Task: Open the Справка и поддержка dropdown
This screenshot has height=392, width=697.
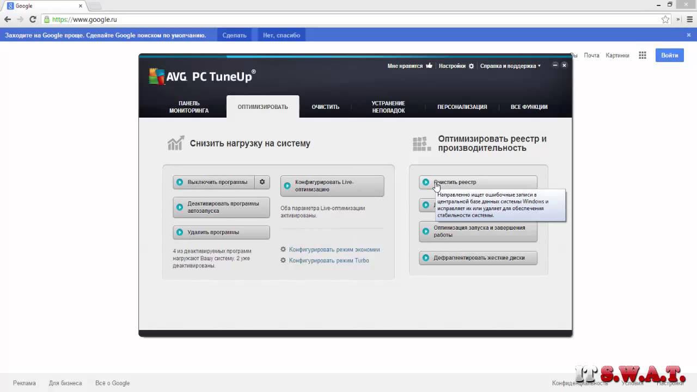Action: click(510, 66)
